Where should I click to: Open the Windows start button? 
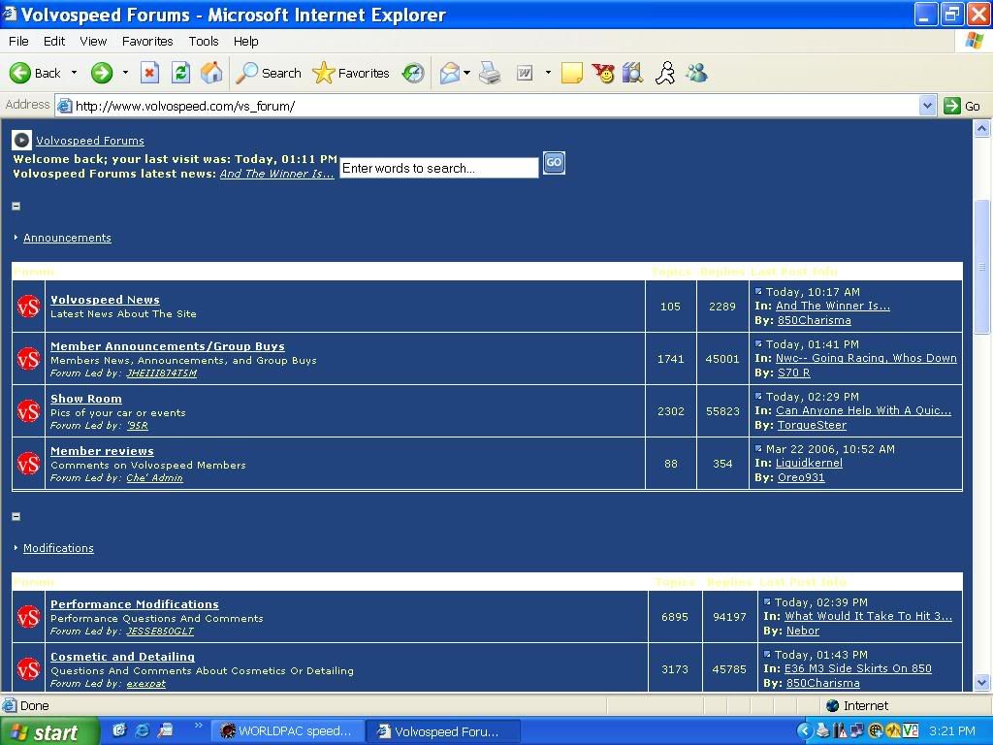point(48,731)
